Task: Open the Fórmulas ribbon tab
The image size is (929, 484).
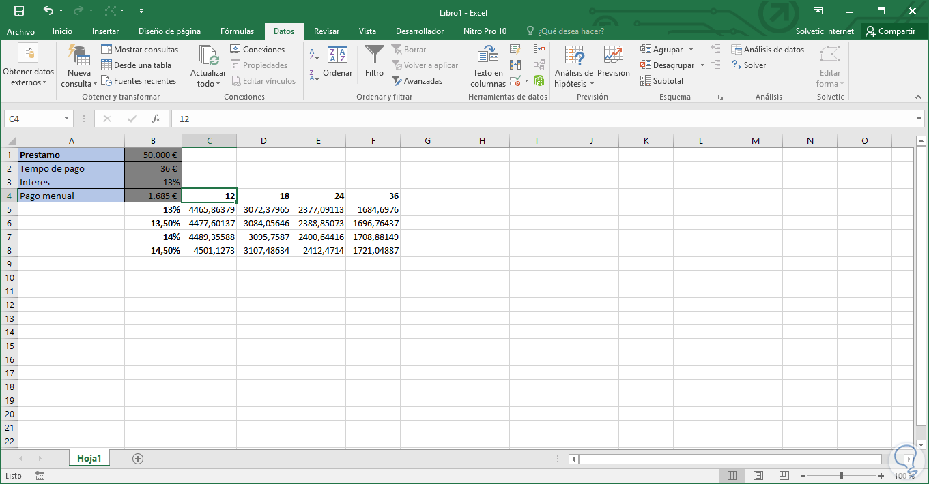Action: [x=237, y=31]
